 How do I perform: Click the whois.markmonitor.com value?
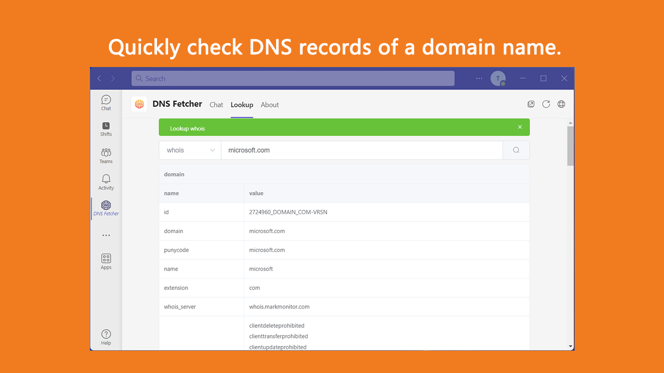280,307
